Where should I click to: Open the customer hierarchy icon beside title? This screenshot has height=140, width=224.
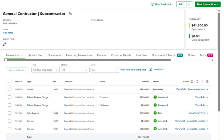70,14
